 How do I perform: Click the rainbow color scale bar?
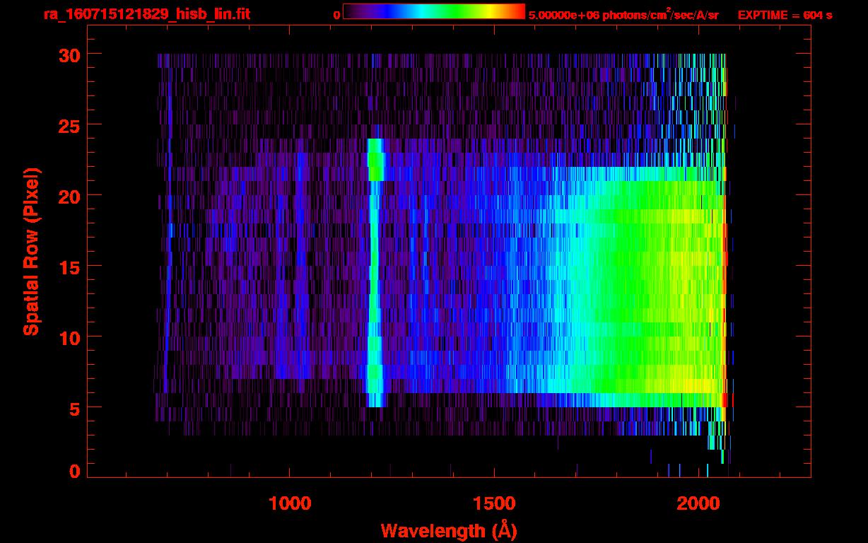[433, 11]
